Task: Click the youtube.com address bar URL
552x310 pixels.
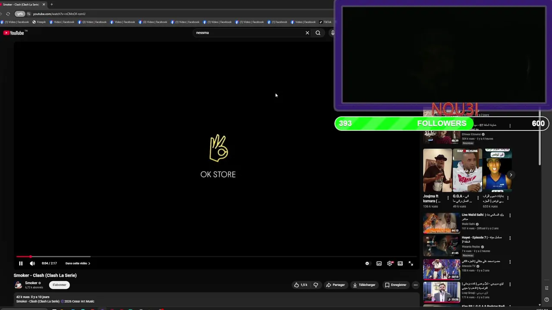Action: coord(59,14)
